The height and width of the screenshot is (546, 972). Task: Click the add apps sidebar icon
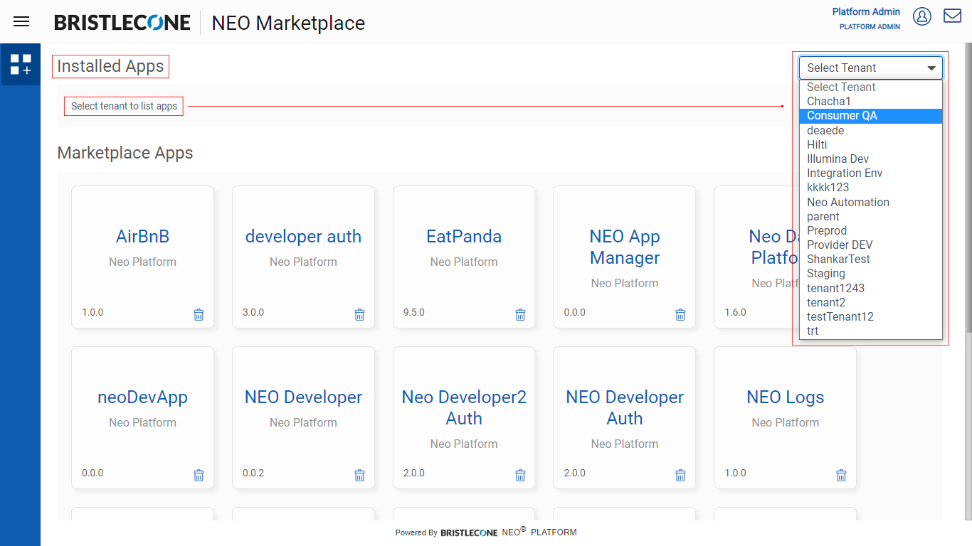click(x=21, y=65)
